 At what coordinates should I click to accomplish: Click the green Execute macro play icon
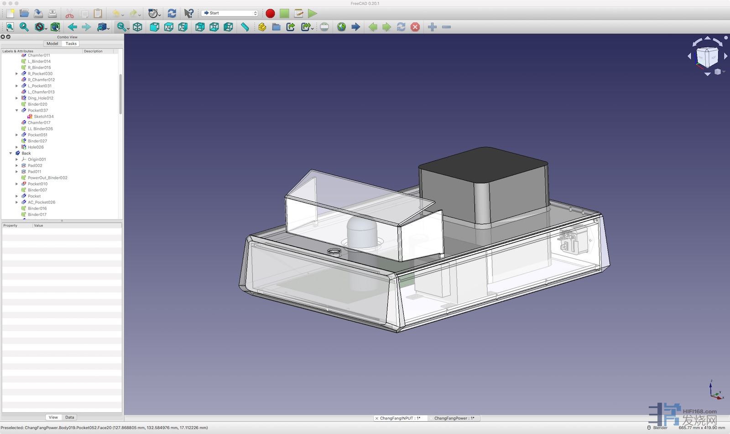pyautogui.click(x=313, y=14)
